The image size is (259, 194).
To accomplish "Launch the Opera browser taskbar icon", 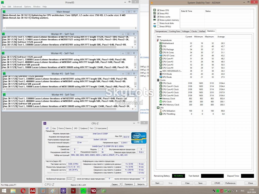I will (x=23, y=191).
